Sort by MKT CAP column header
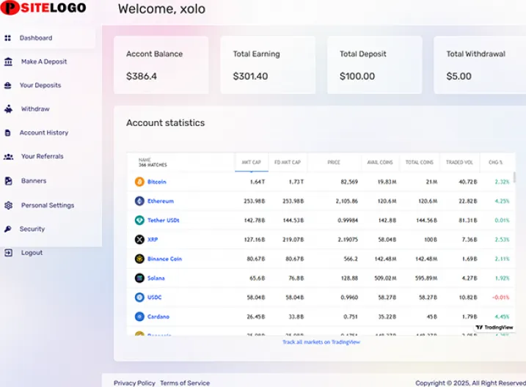The height and width of the screenshot is (387, 526). (252, 163)
